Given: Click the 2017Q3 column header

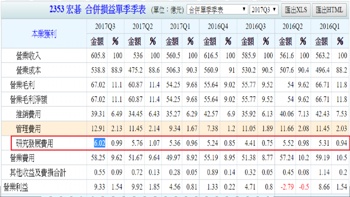Looking at the screenshot, I should pyautogui.click(x=105, y=26).
